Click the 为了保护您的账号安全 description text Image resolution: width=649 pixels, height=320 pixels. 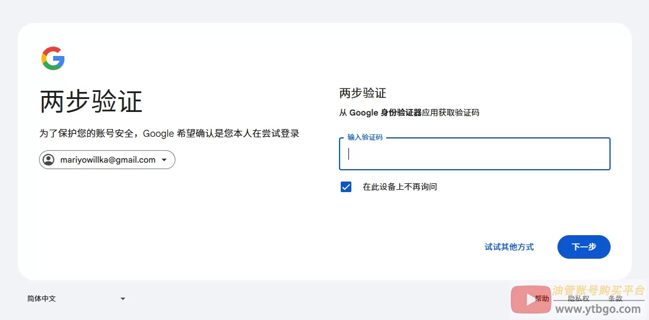[169, 134]
